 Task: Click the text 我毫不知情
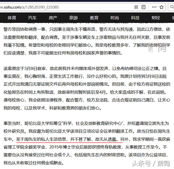tap(14, 45)
